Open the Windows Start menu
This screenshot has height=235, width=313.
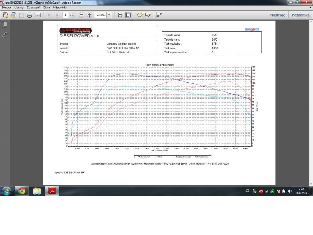[x=7, y=191]
